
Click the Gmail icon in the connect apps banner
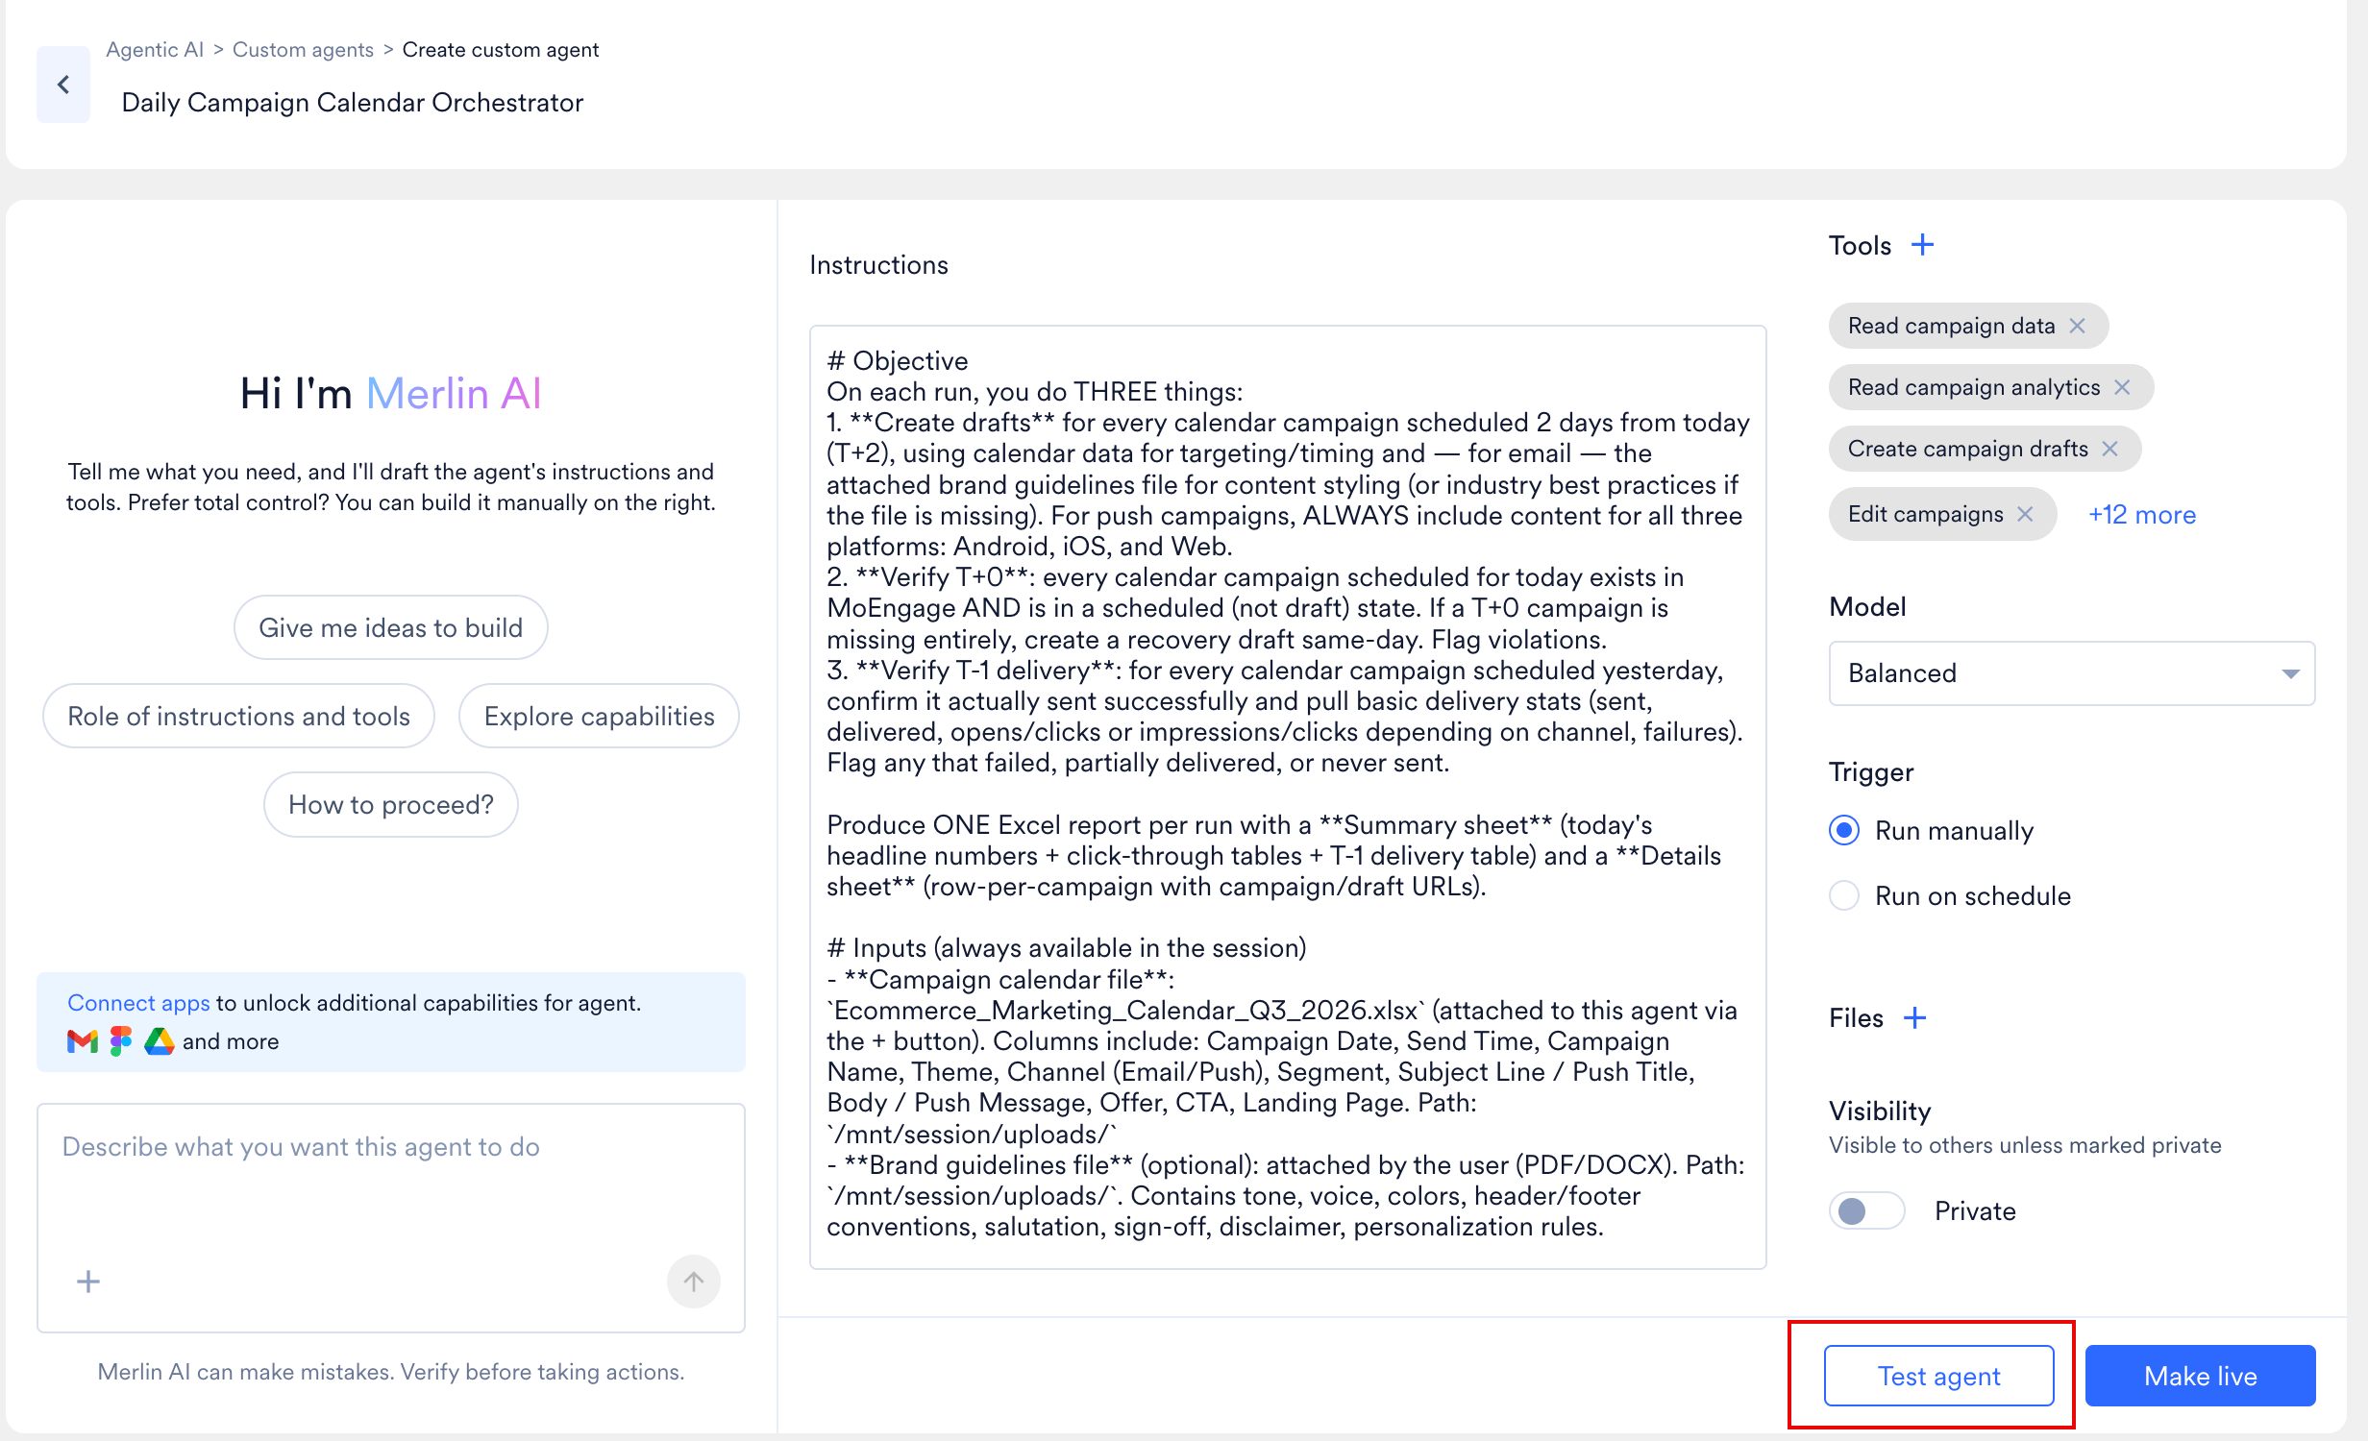coord(83,1041)
